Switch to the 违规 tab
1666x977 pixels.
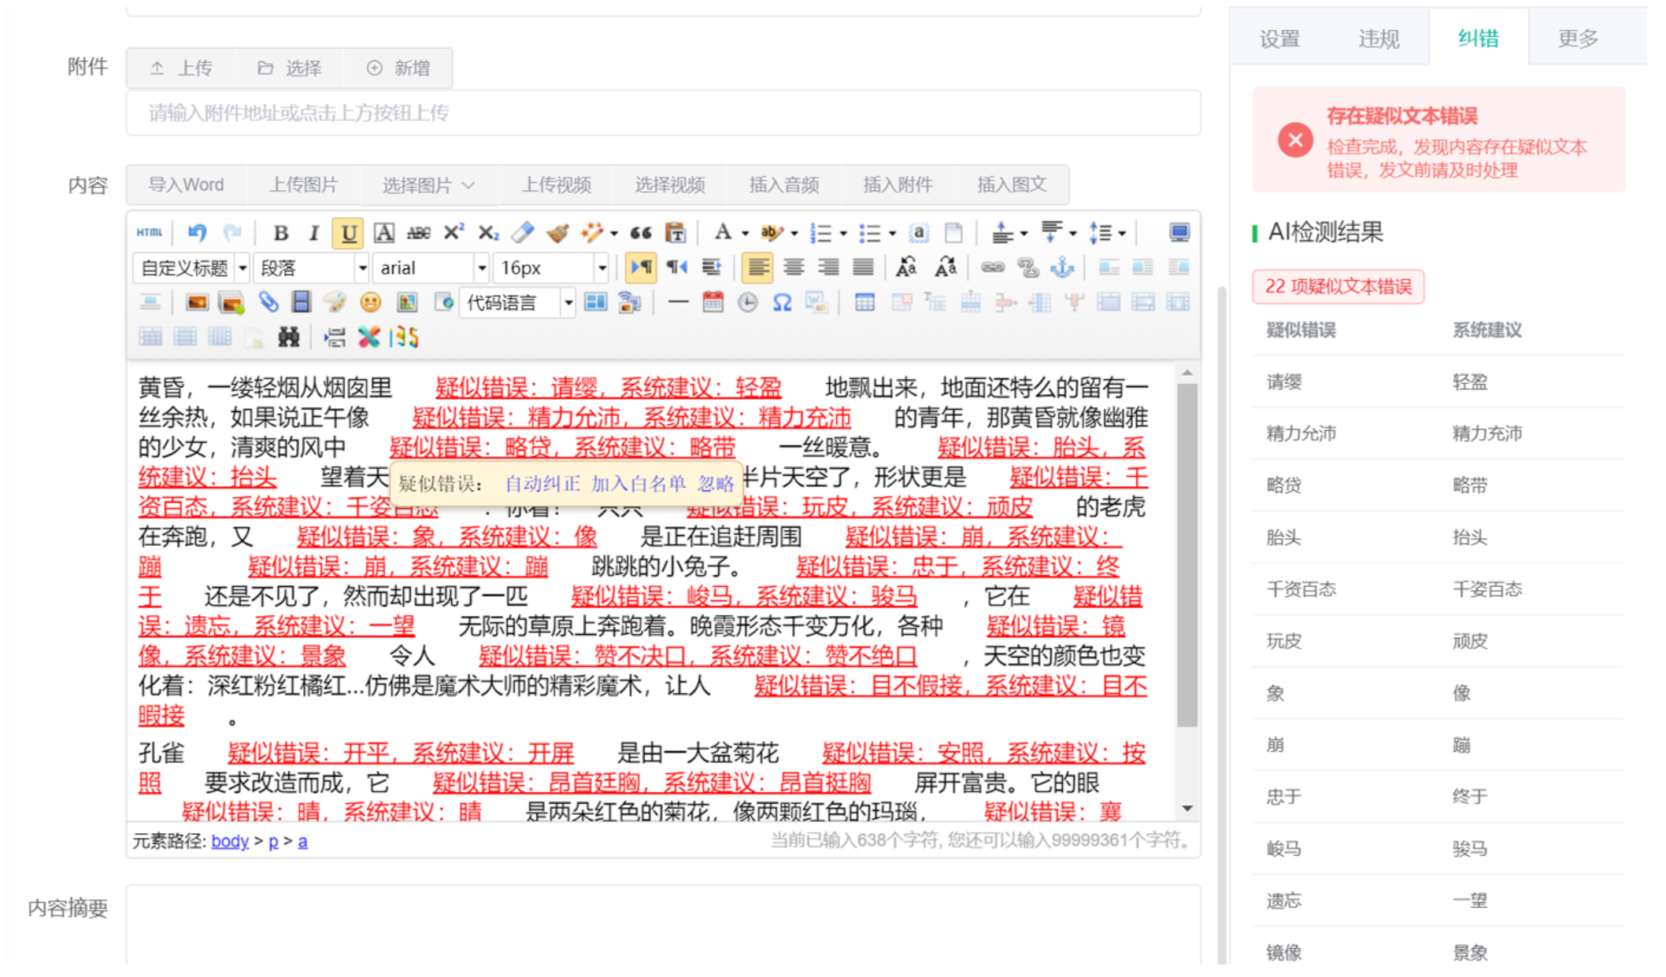(x=1378, y=39)
